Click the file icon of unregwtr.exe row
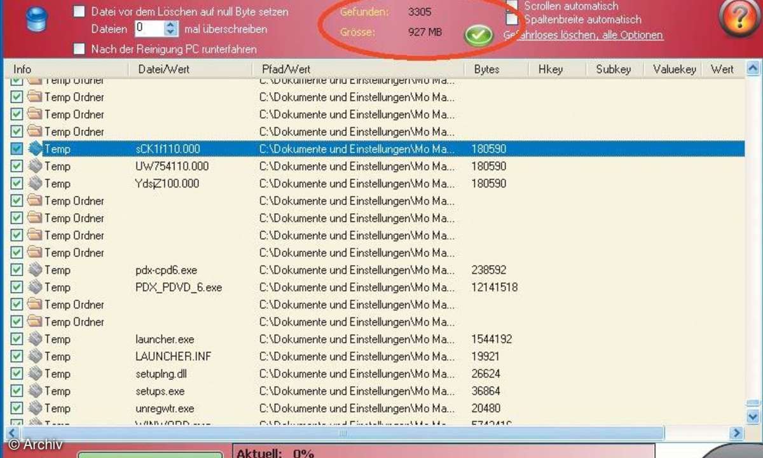 [34, 408]
